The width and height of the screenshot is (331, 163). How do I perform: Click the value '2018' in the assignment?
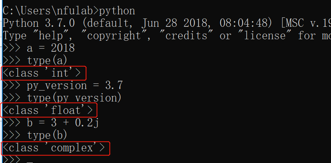point(63,48)
